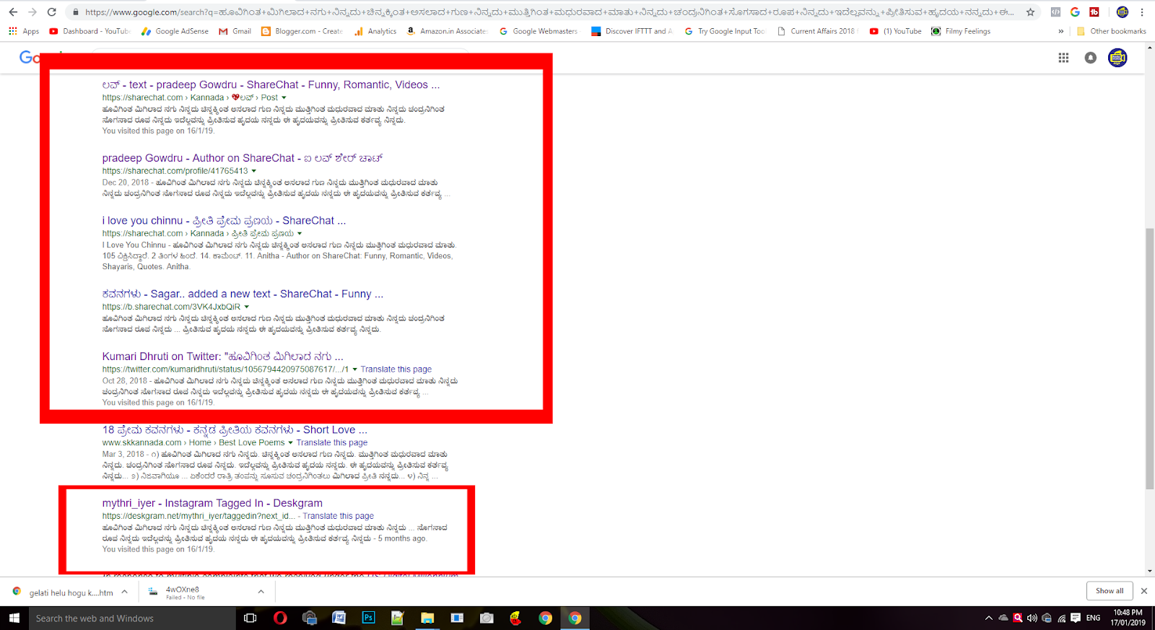Open the 'Kumari Dhruti on Twitter' result
Image resolution: width=1155 pixels, height=630 pixels.
click(x=222, y=356)
